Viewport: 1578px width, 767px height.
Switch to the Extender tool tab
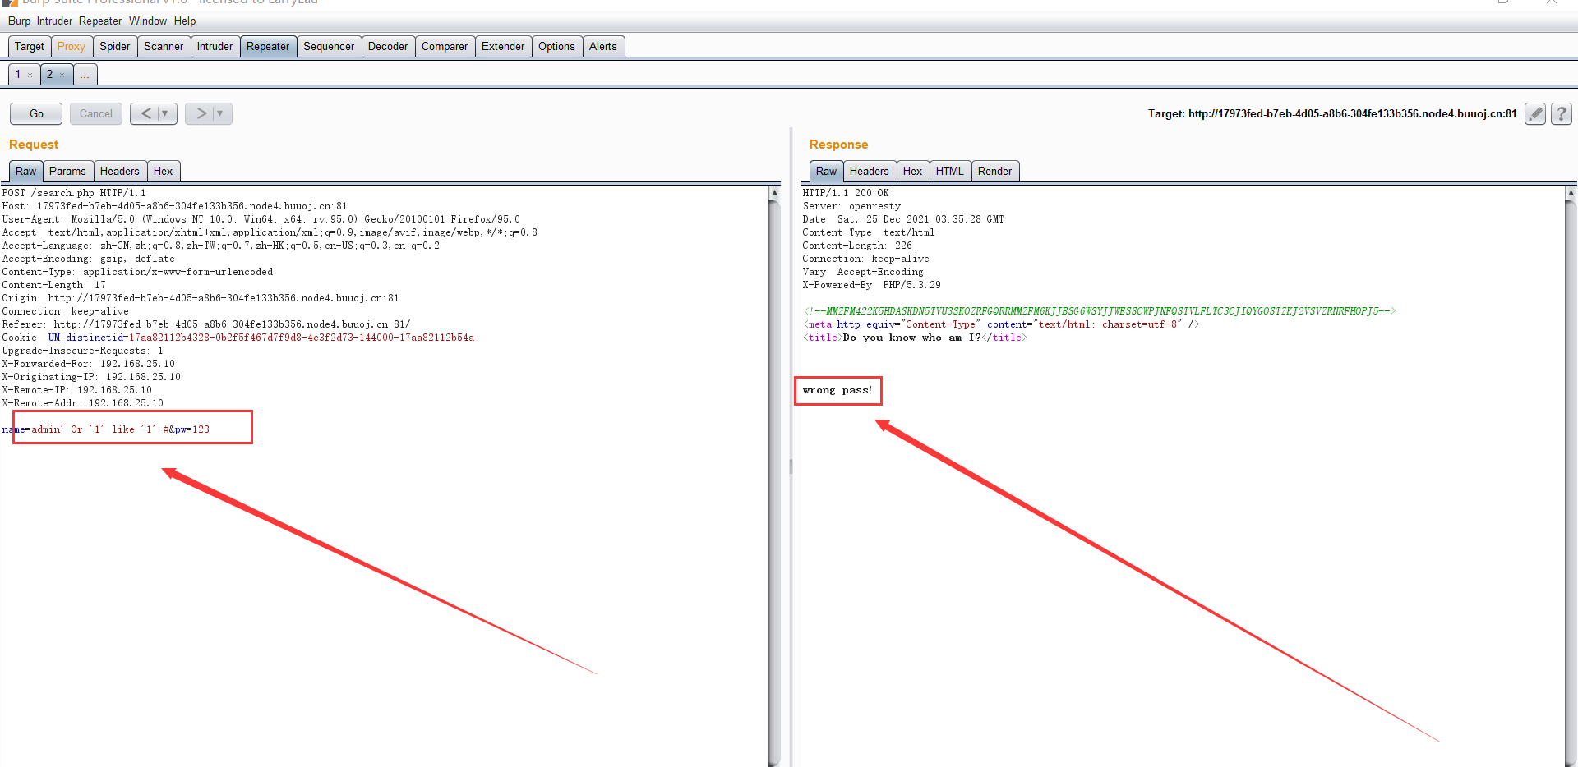point(503,47)
